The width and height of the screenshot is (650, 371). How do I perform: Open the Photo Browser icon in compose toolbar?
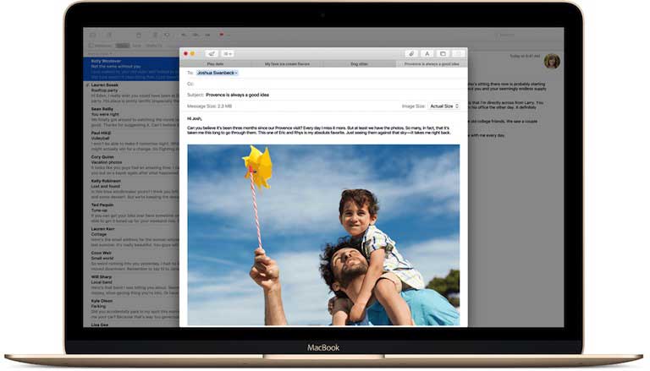click(x=443, y=53)
